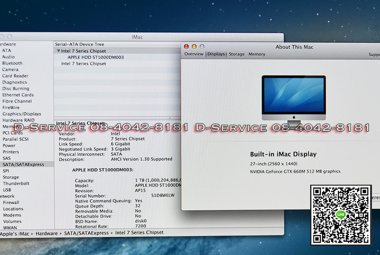Select the second Intel 7 Series Chipset row
This screenshot has height=255, width=380.
tap(84, 64)
